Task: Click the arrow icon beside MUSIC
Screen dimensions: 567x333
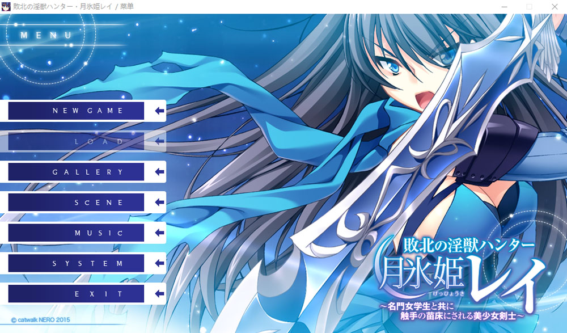Action: pyautogui.click(x=159, y=233)
